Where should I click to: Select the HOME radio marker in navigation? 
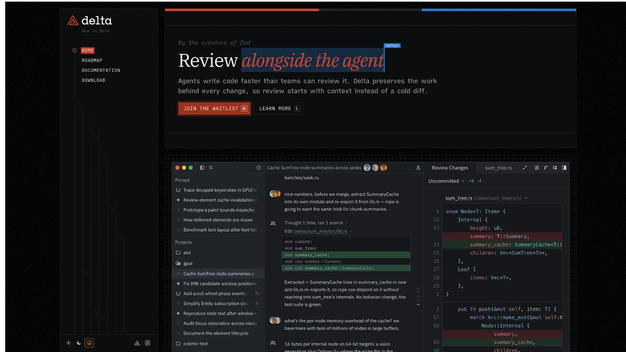coord(75,51)
